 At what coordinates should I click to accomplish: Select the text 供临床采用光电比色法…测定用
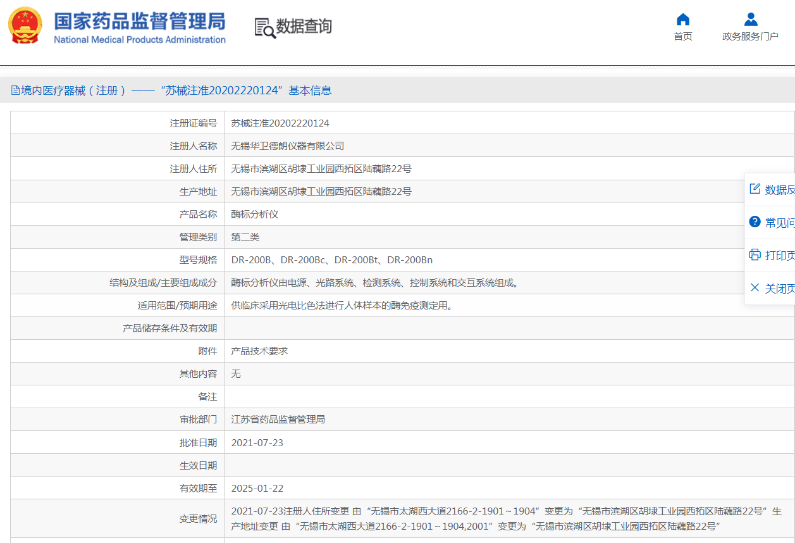(342, 306)
